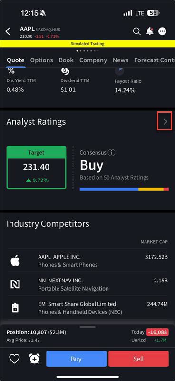This screenshot has width=175, height=381.
Task: Tap the analyst ratings distribution color bar
Action: click(124, 189)
